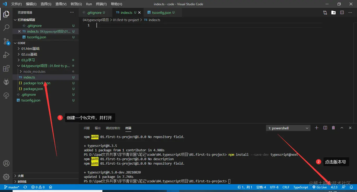Image resolution: width=357 pixels, height=192 pixels.
Task: Open the 选择(S) menu
Action: [x=46, y=4]
